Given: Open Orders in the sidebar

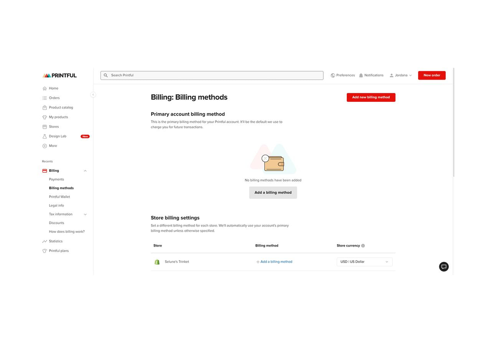Looking at the screenshot, I should tap(54, 98).
